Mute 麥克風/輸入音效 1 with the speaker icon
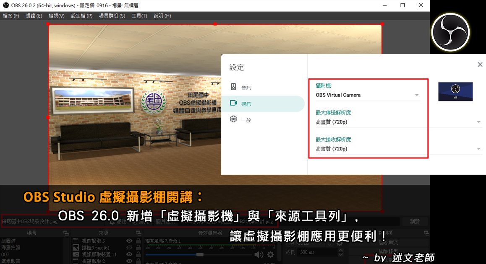 (258, 255)
